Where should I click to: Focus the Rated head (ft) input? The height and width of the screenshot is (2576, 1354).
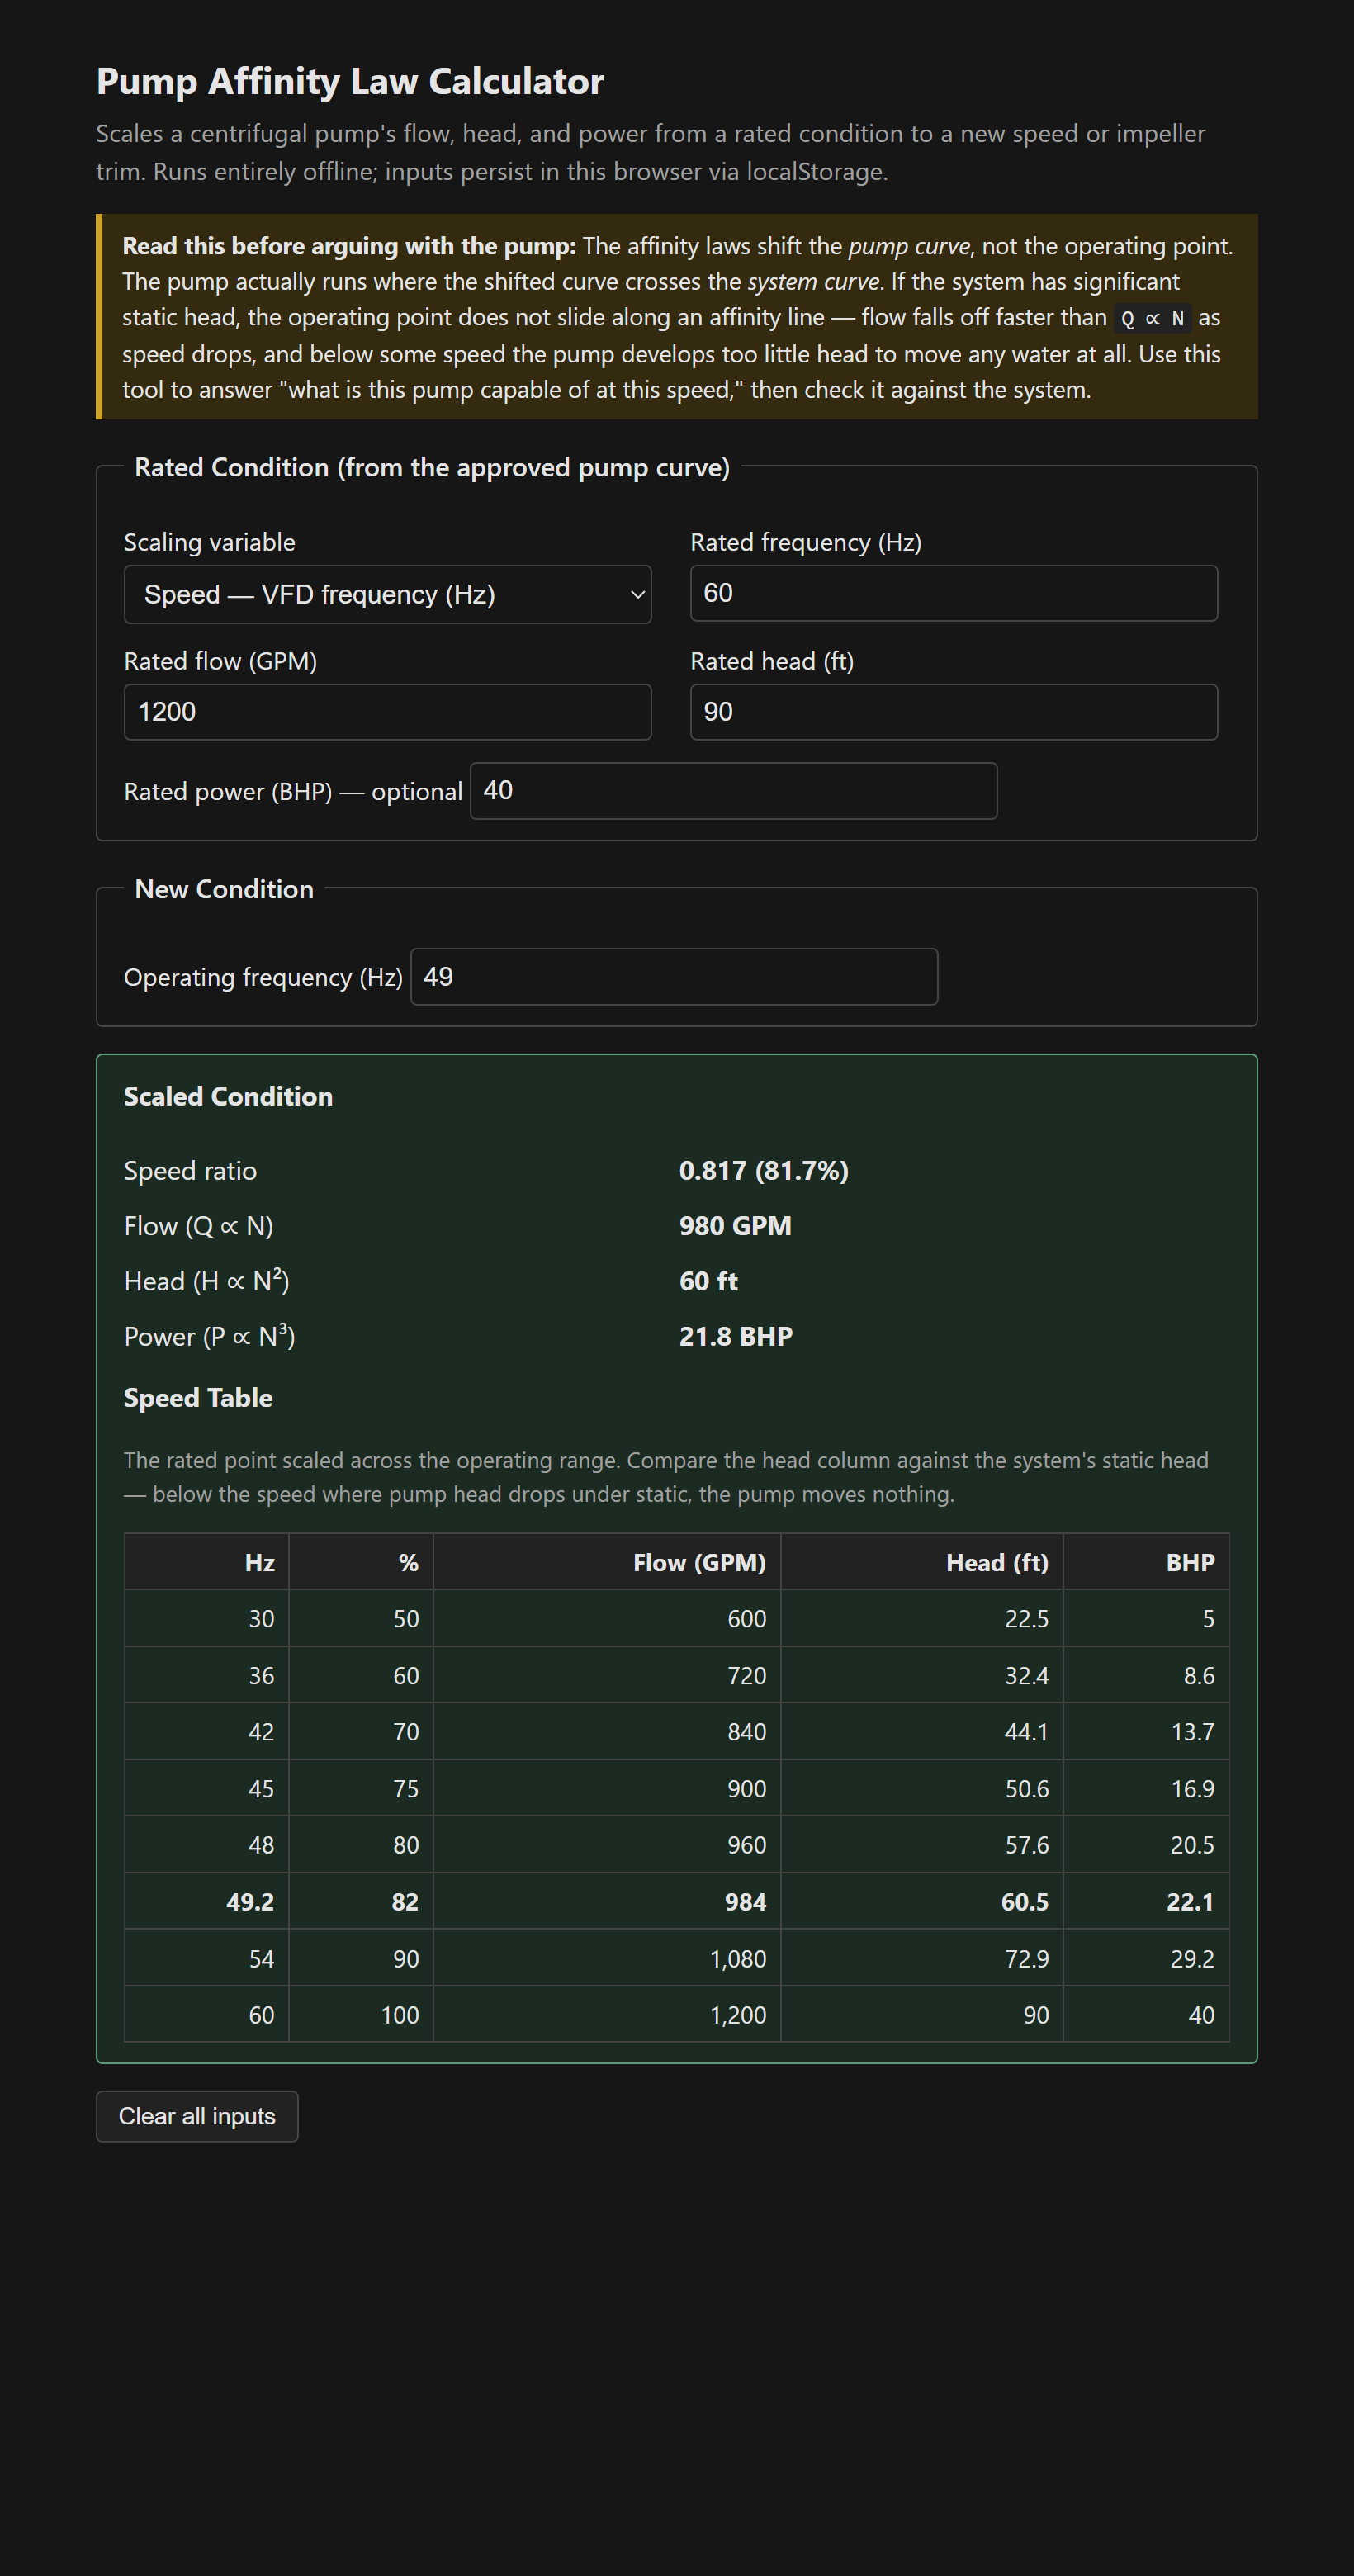[x=954, y=712]
